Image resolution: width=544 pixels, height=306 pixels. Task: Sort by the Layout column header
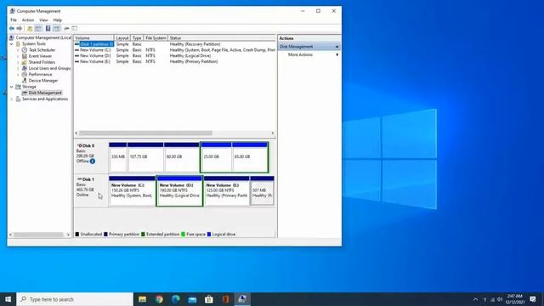[x=122, y=37]
